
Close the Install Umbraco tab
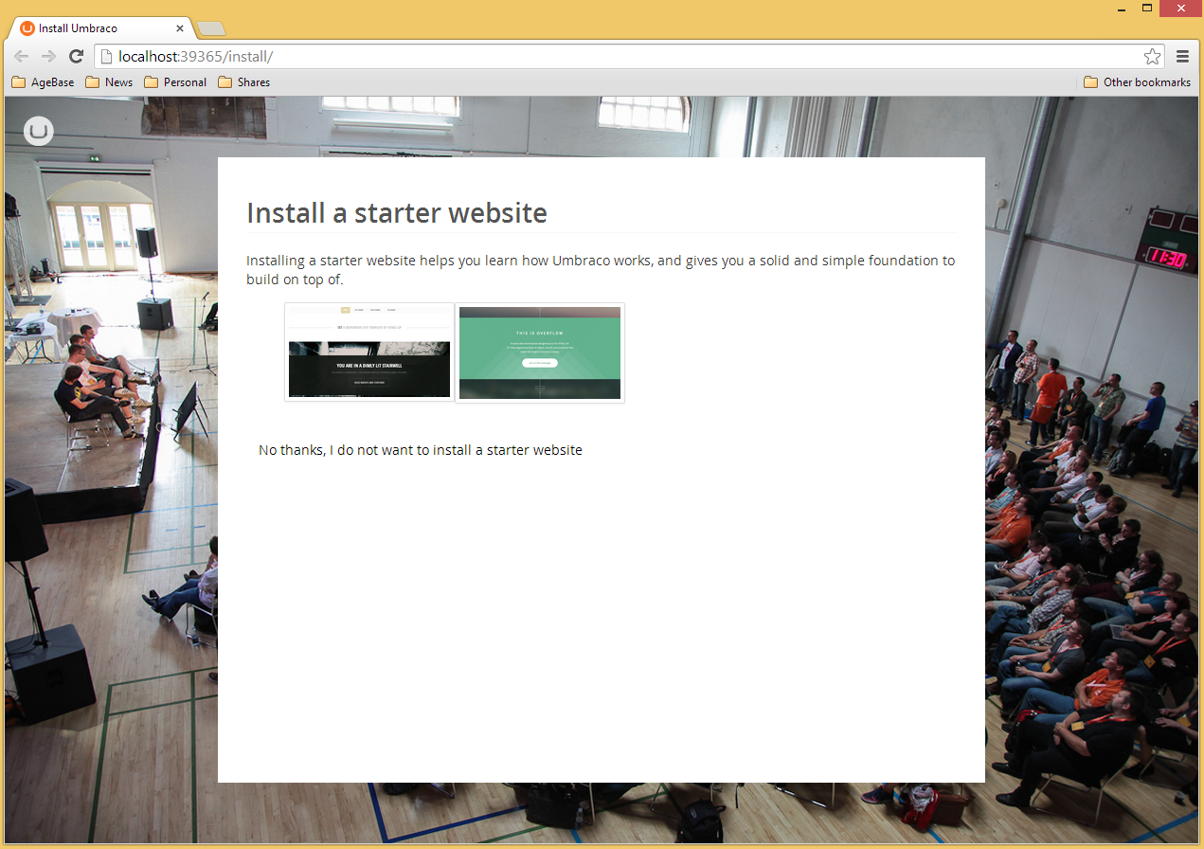pyautogui.click(x=180, y=28)
